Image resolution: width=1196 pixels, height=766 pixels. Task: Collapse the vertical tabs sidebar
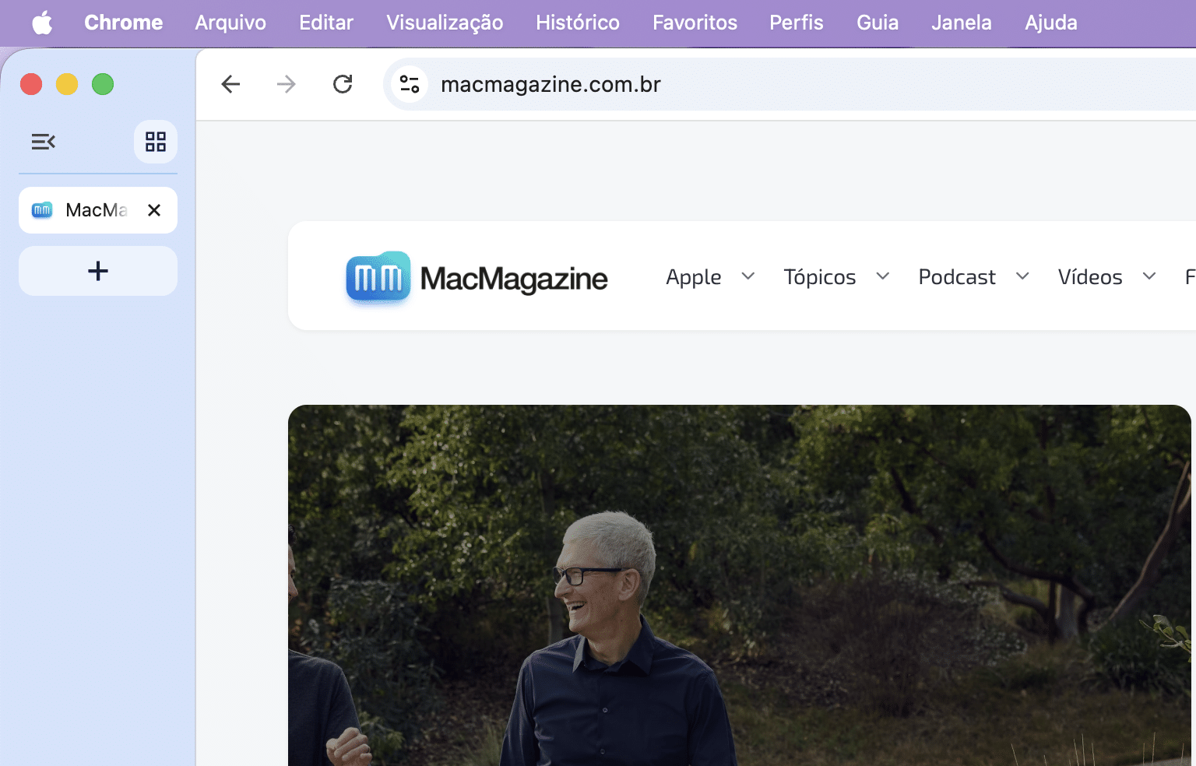coord(44,142)
